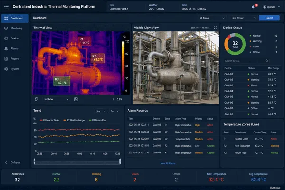
Task: Click the Monitoring screen icon
Action: (x=6, y=28)
